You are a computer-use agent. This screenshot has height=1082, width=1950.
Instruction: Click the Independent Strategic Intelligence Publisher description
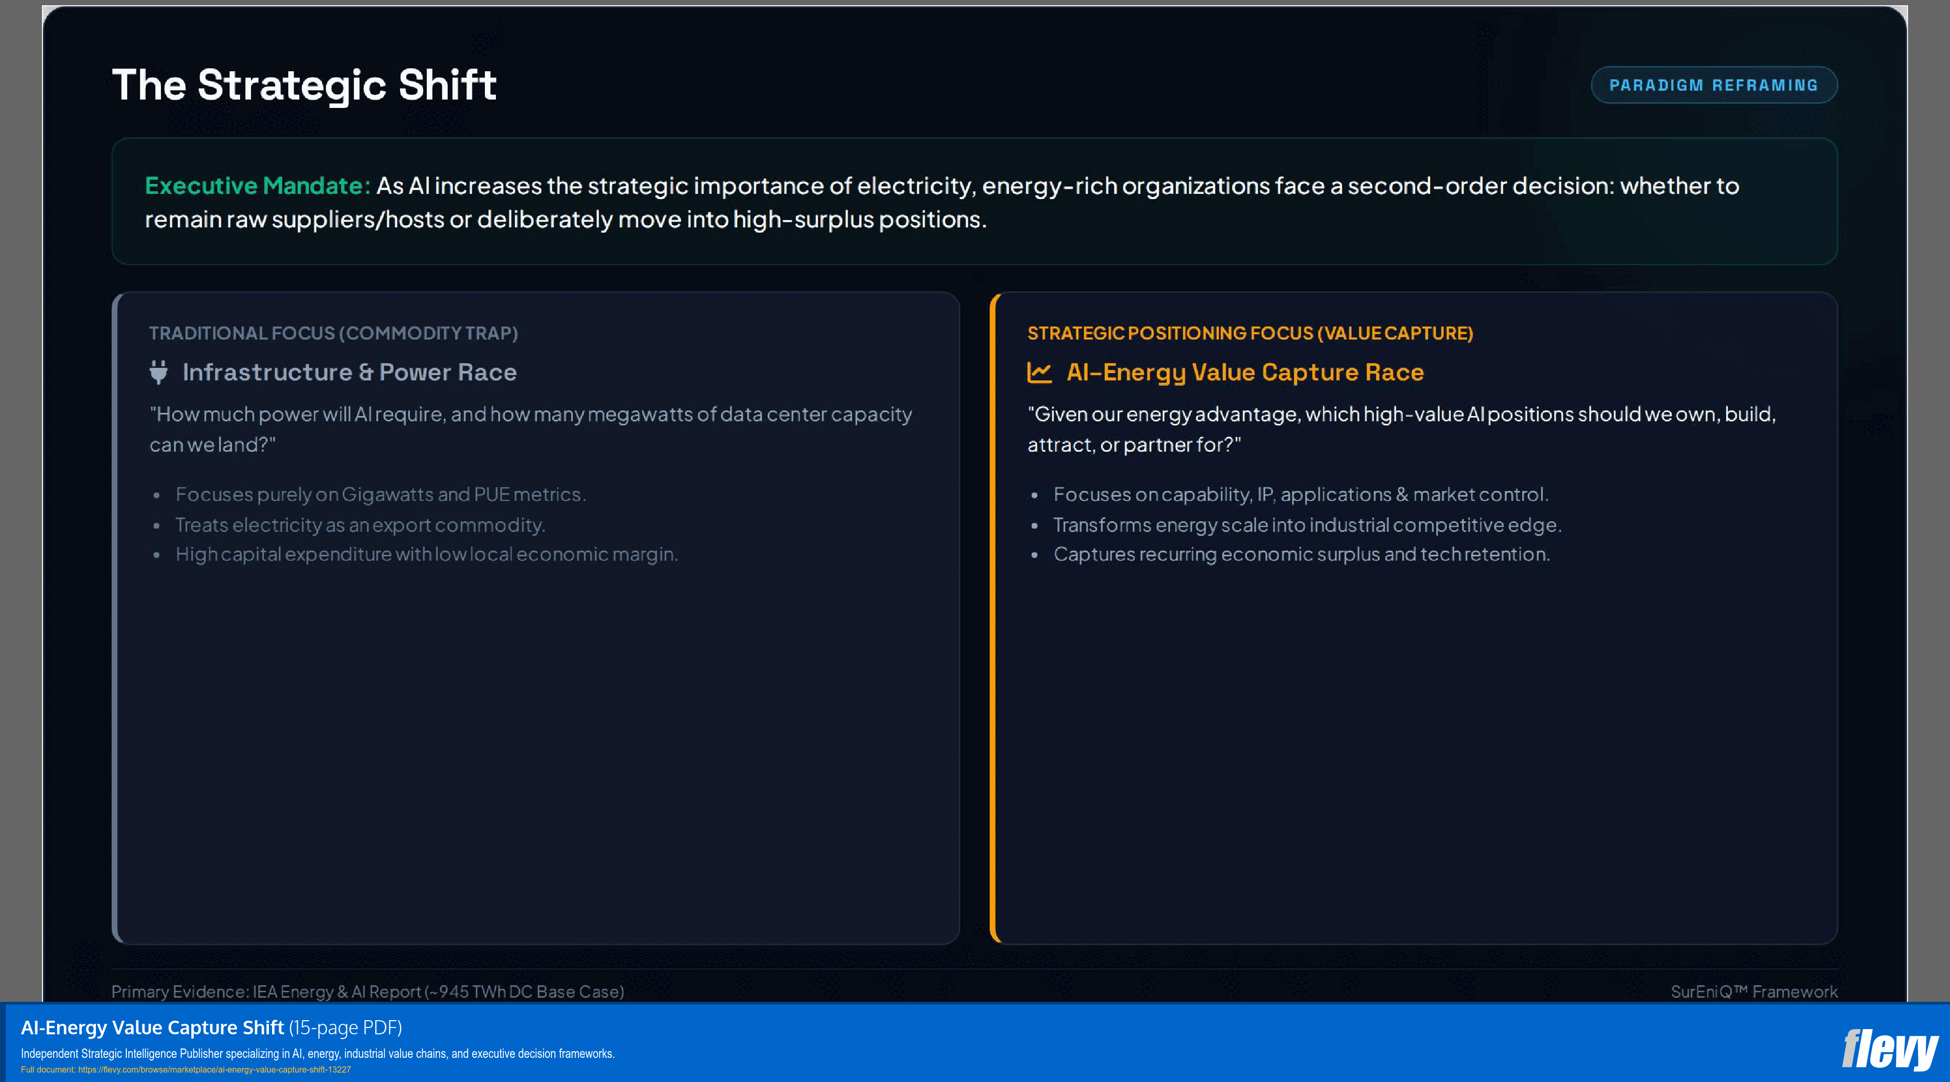318,1053
